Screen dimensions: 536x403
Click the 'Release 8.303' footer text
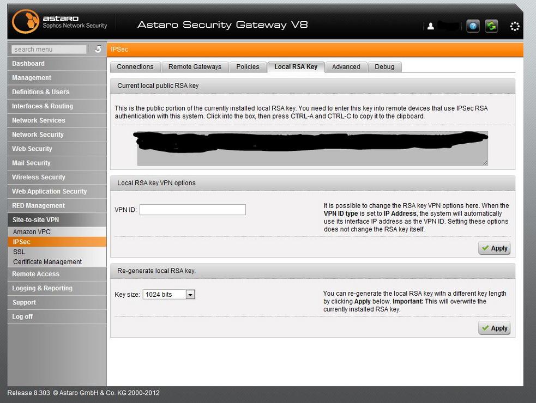(29, 393)
